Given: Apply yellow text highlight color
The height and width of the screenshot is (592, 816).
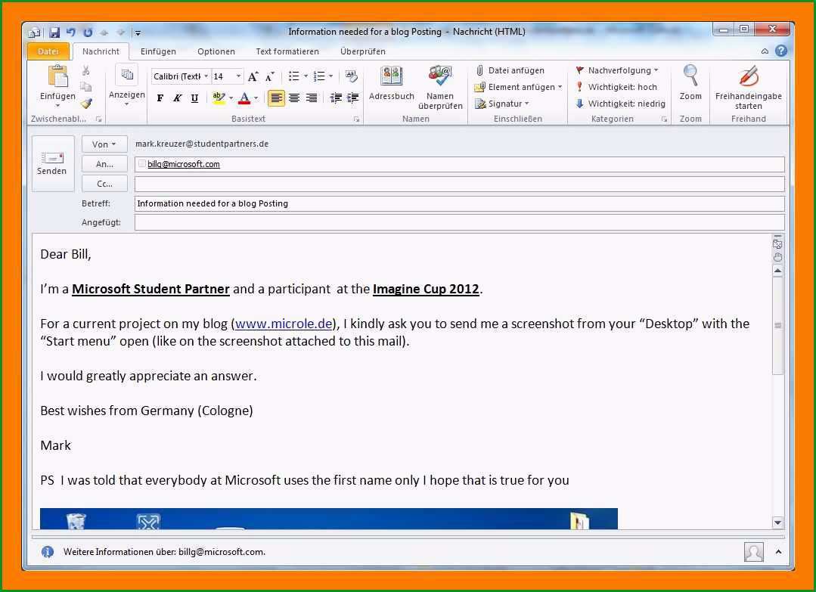Looking at the screenshot, I should pos(219,98).
